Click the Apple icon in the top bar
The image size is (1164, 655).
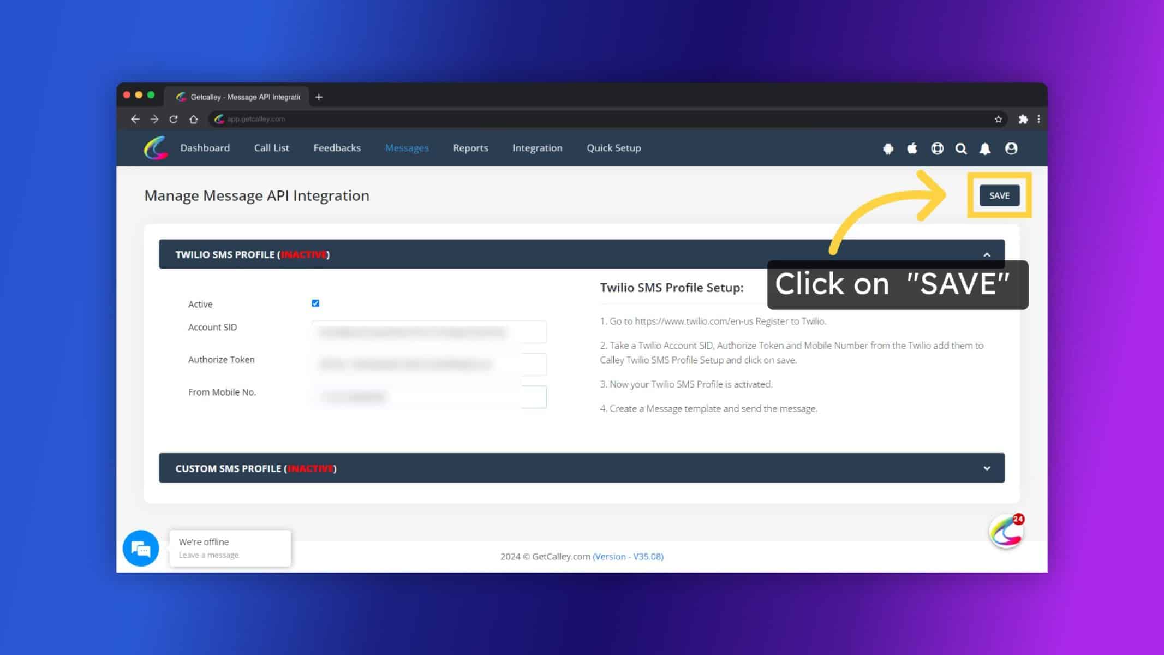[912, 148]
